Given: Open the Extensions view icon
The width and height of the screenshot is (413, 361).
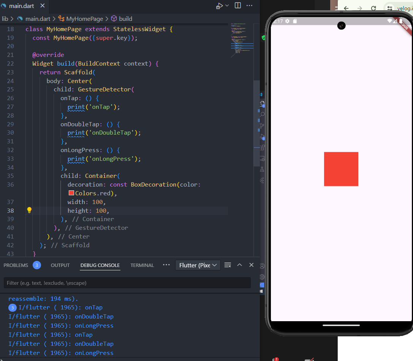Looking at the screenshot, I should click(262, 148).
